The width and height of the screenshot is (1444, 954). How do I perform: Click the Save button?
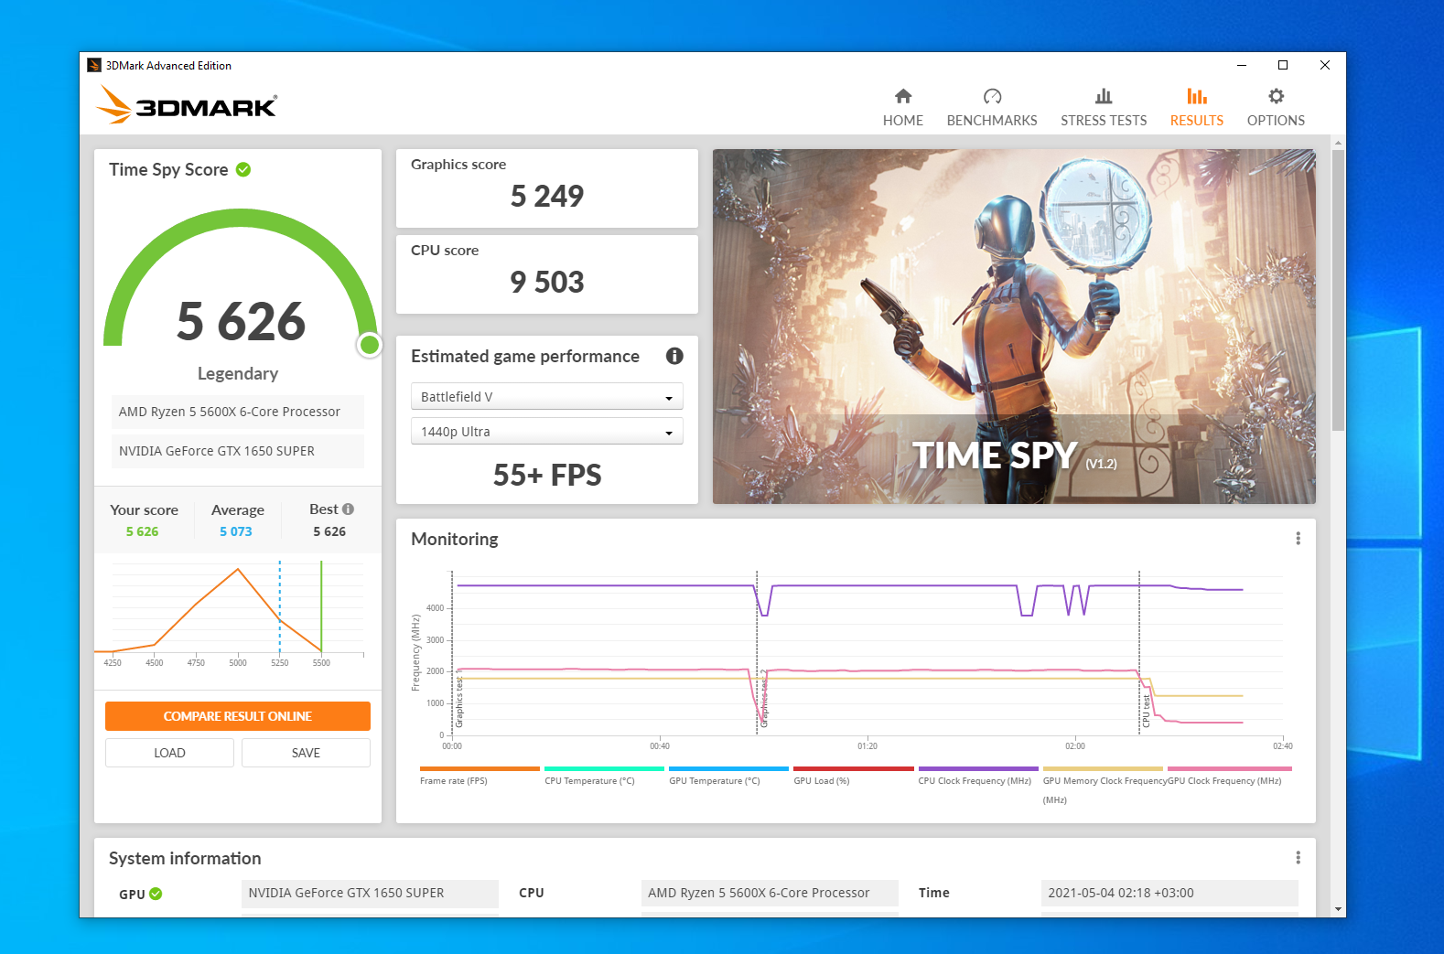tap(306, 753)
